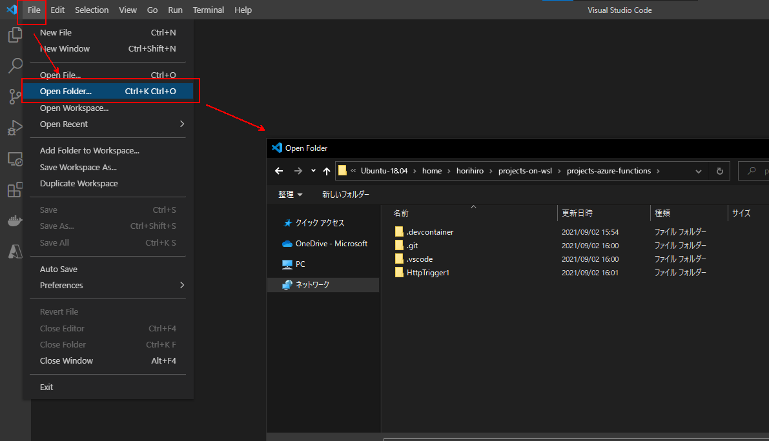769x441 pixels.
Task: Choose Add Folder to Workspace...
Action: 108,150
